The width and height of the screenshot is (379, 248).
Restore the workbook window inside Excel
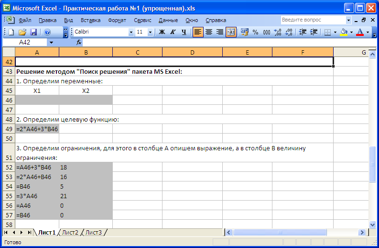point(364,20)
